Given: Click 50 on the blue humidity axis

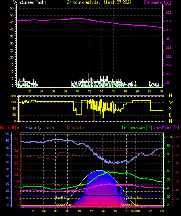Looking at the screenshot, I should point(7,170).
